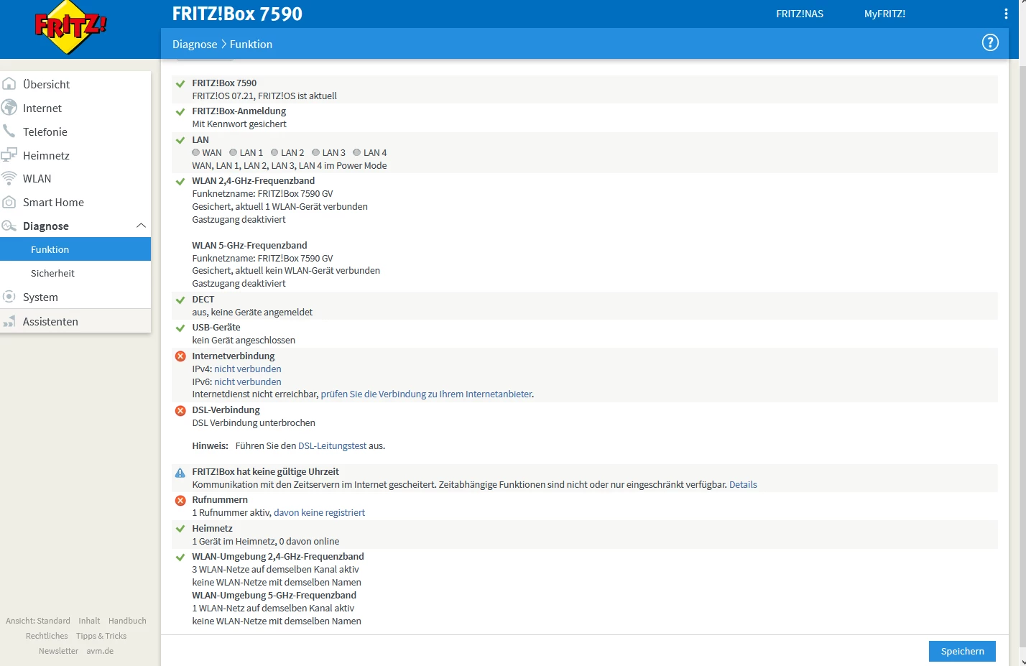Collapse the Diagnose menu chevron
The height and width of the screenshot is (666, 1026).
[x=141, y=226]
